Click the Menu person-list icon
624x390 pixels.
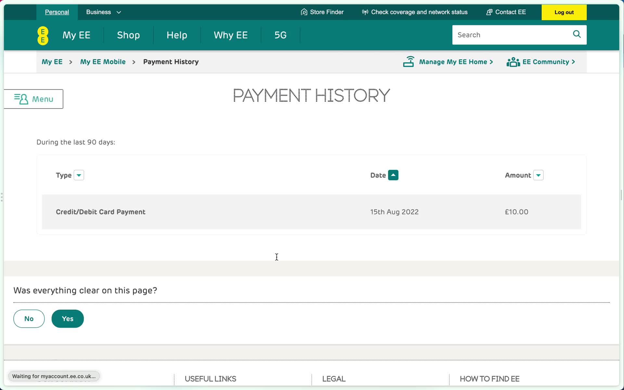click(x=21, y=99)
